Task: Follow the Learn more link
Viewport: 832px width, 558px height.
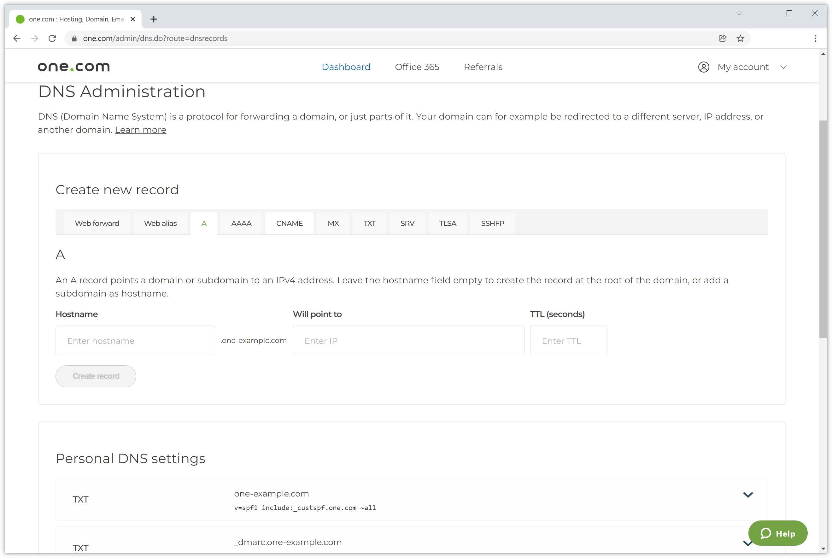Action: pyautogui.click(x=140, y=130)
